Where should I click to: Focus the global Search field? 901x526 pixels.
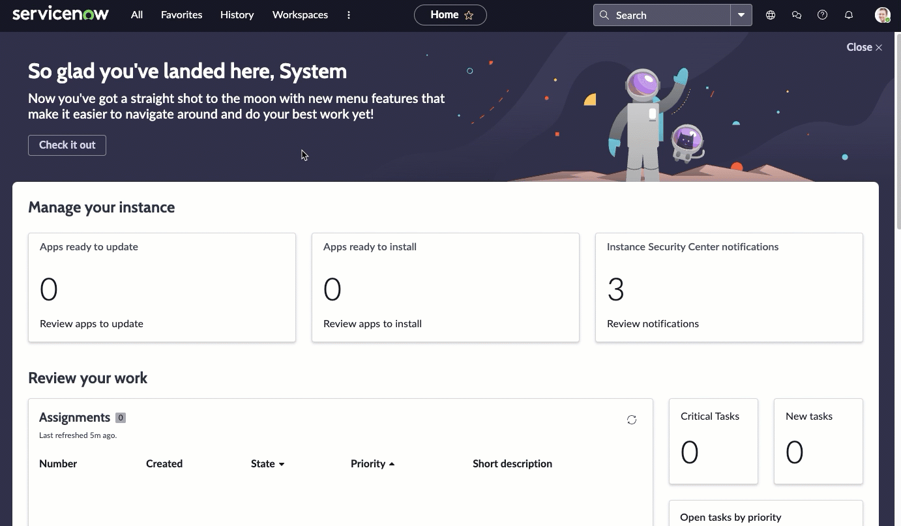click(x=662, y=15)
